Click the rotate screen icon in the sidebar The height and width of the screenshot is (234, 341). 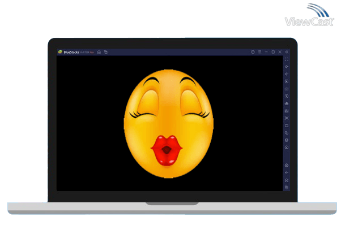[x=287, y=133]
